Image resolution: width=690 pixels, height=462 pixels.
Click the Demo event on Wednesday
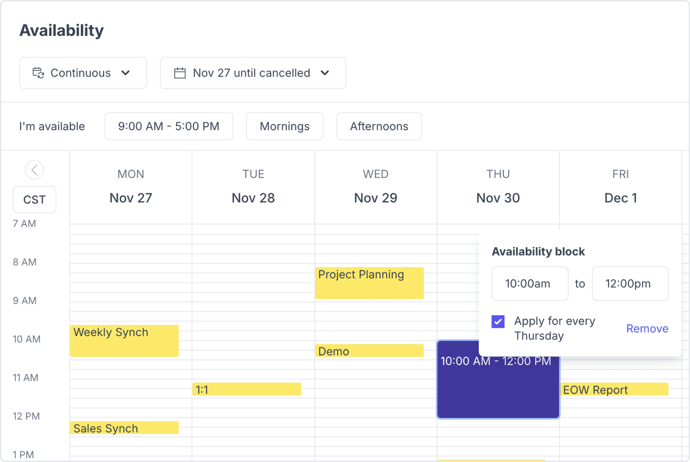[369, 351]
